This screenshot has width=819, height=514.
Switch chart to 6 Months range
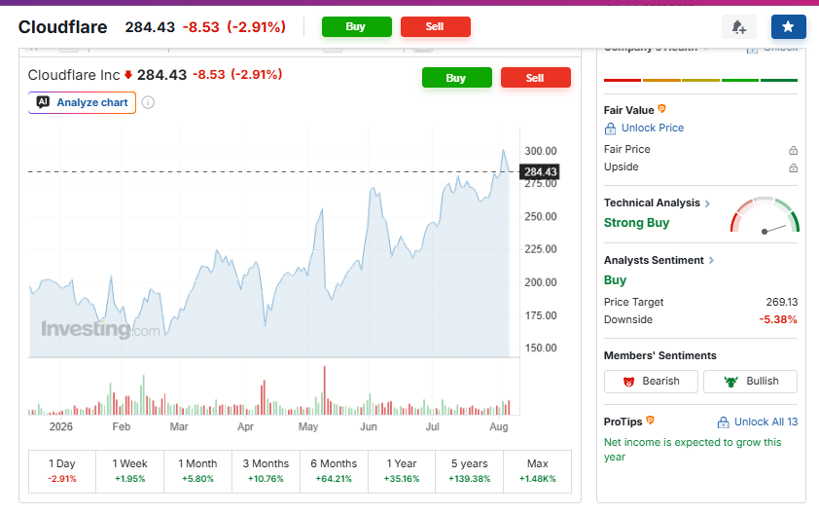(x=334, y=471)
